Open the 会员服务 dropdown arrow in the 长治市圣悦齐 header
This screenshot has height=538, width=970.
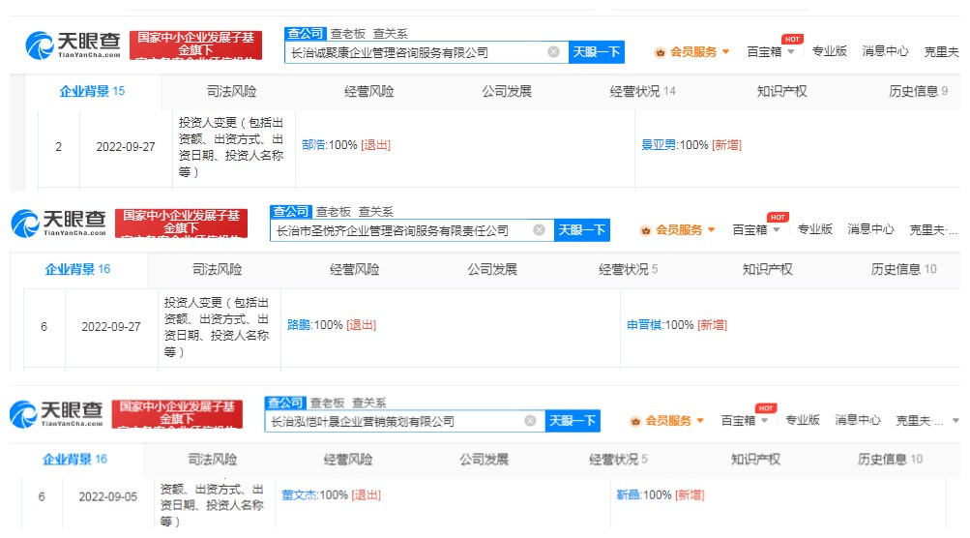(712, 230)
